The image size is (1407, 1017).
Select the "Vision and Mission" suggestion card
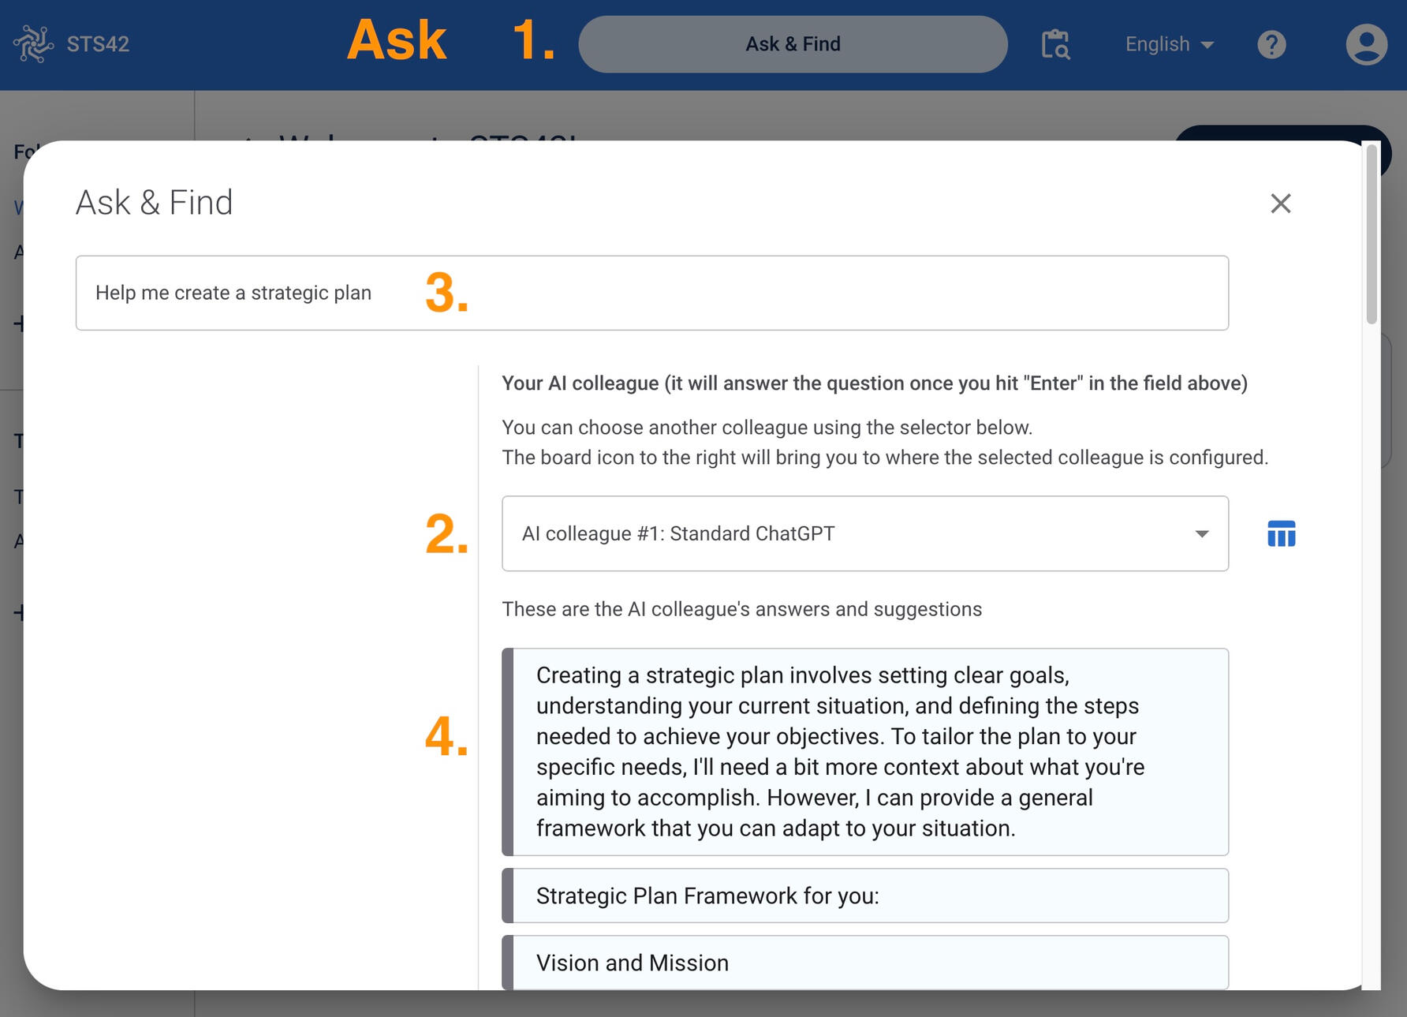(865, 963)
